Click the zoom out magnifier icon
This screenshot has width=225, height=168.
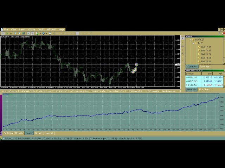coord(19,34)
